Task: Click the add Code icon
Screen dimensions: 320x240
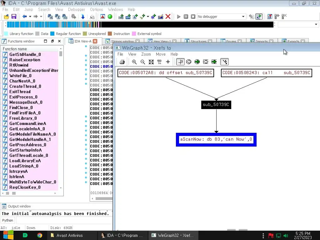Action: [x=121, y=17]
